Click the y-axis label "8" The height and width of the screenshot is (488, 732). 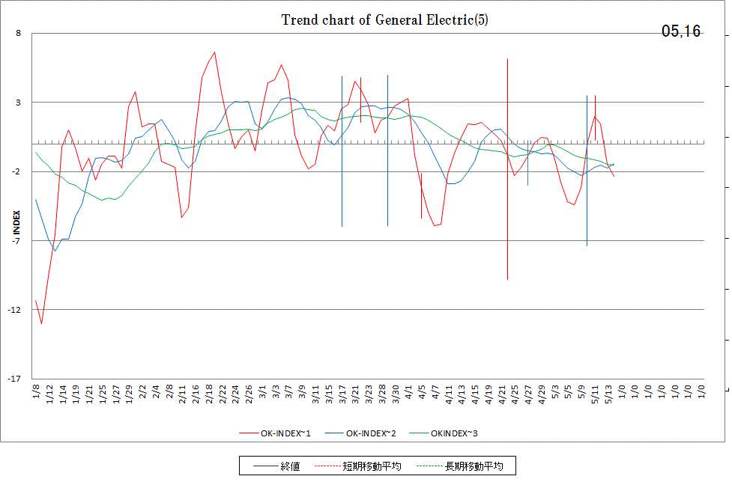18,33
